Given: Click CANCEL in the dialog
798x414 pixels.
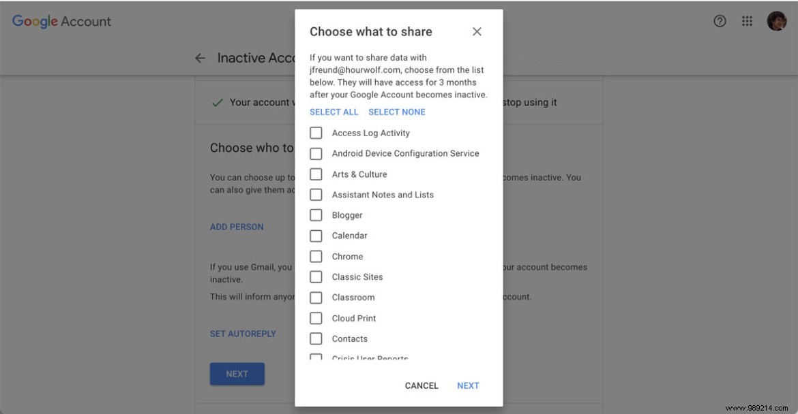Looking at the screenshot, I should 422,385.
